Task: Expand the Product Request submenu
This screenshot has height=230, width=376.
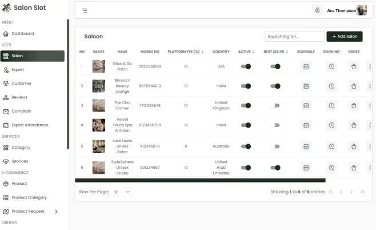Action: 56,211
